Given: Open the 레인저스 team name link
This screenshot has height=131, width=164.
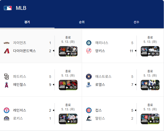Looking at the screenshot, I should (x=20, y=110).
